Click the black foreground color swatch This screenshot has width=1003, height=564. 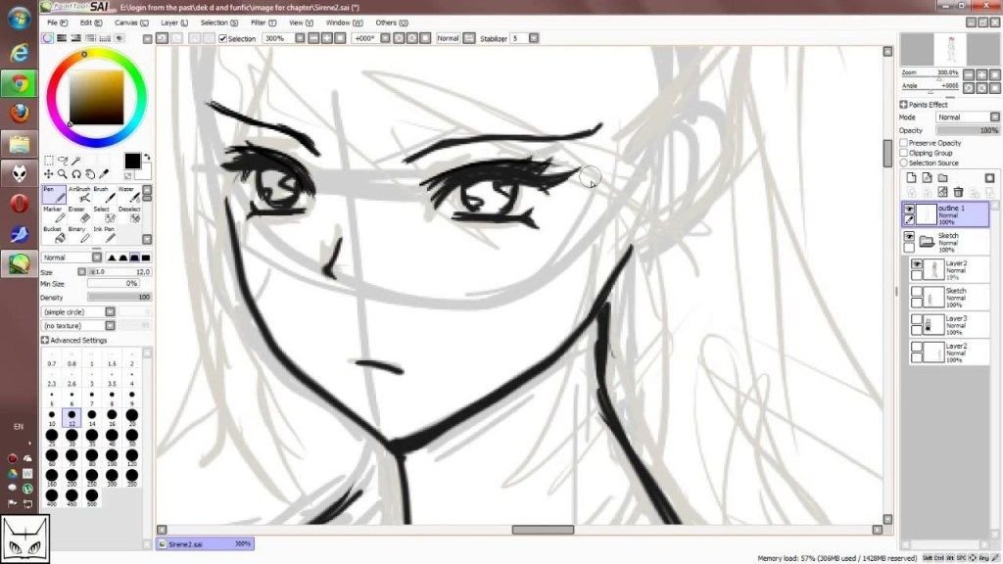pyautogui.click(x=132, y=161)
